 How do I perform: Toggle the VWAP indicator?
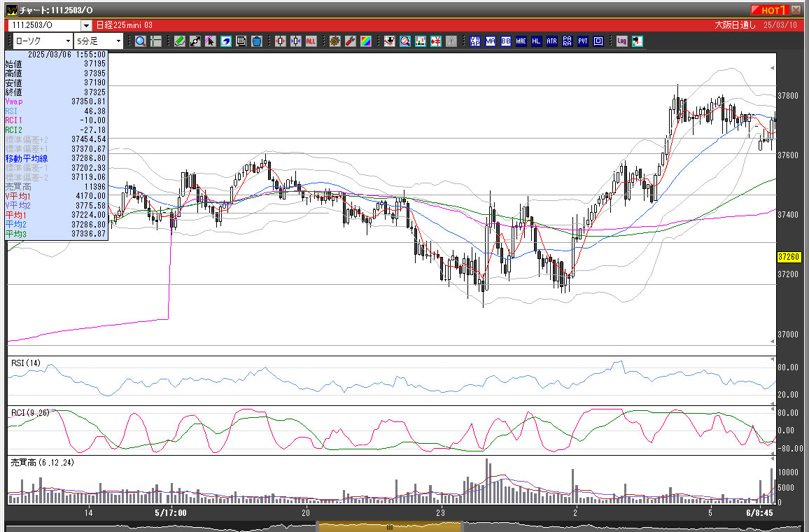pyautogui.click(x=475, y=41)
